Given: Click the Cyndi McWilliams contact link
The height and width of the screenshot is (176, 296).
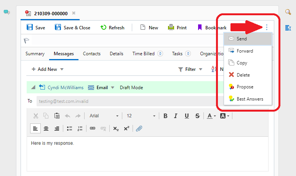Looking at the screenshot, I should coord(65,88).
